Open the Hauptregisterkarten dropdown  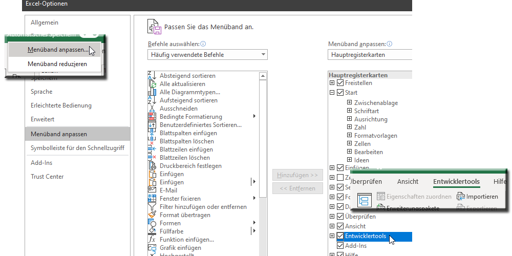[x=370, y=55]
